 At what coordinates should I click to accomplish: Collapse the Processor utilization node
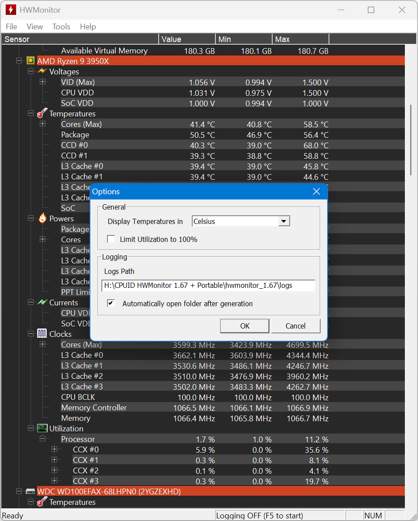tap(42, 439)
